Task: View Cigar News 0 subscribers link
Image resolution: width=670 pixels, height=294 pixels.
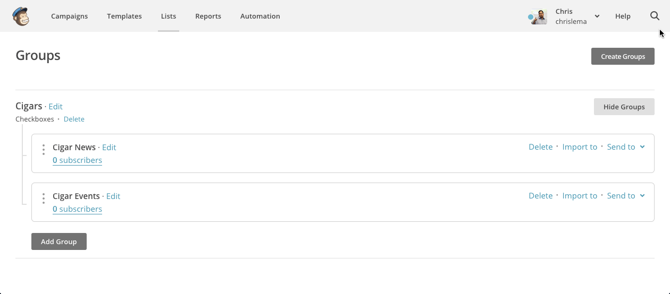Action: coord(77,160)
